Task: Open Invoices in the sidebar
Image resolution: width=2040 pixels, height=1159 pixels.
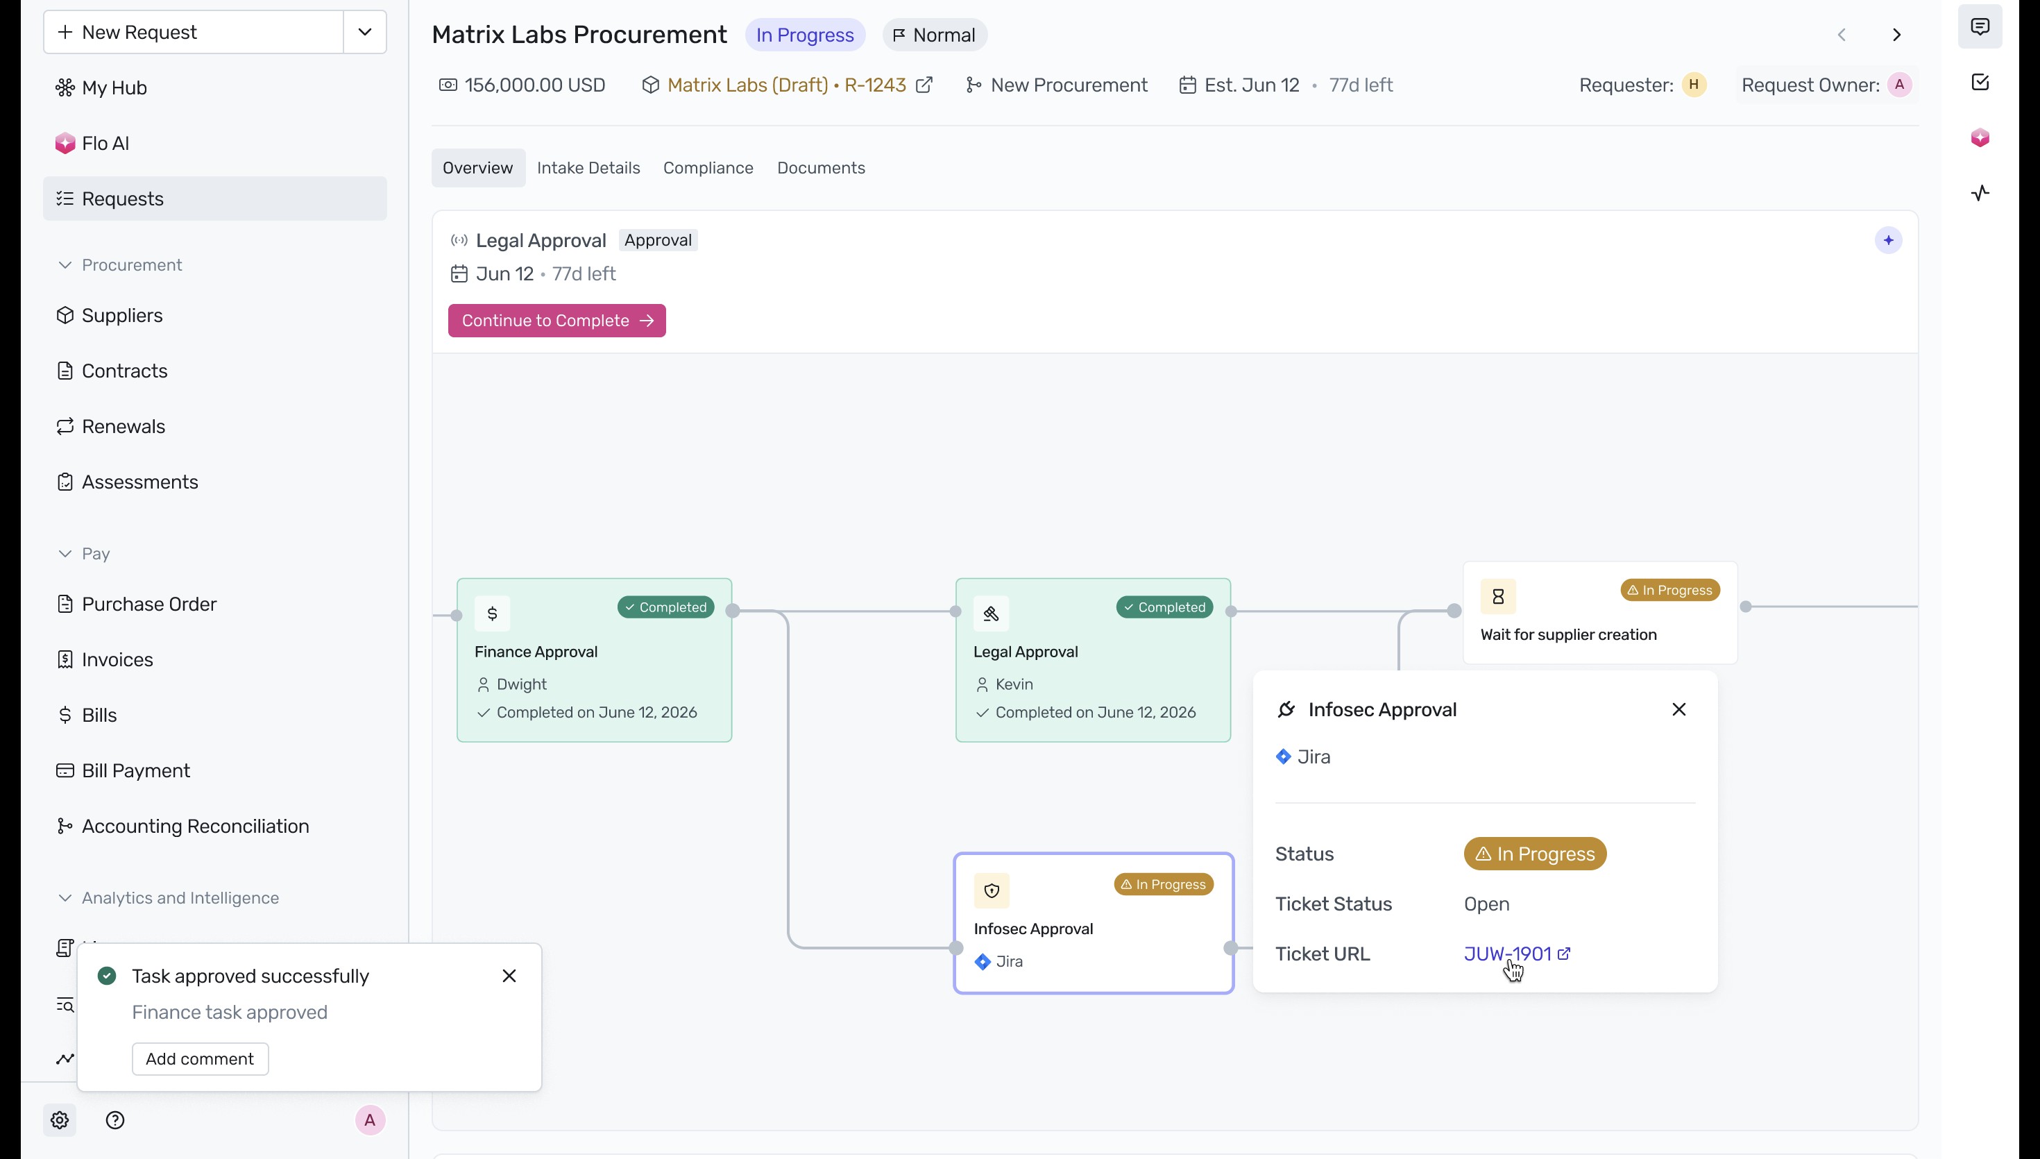Action: pyautogui.click(x=215, y=660)
